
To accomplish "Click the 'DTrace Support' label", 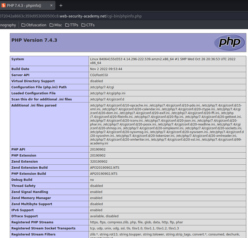I will (x=25, y=216).
